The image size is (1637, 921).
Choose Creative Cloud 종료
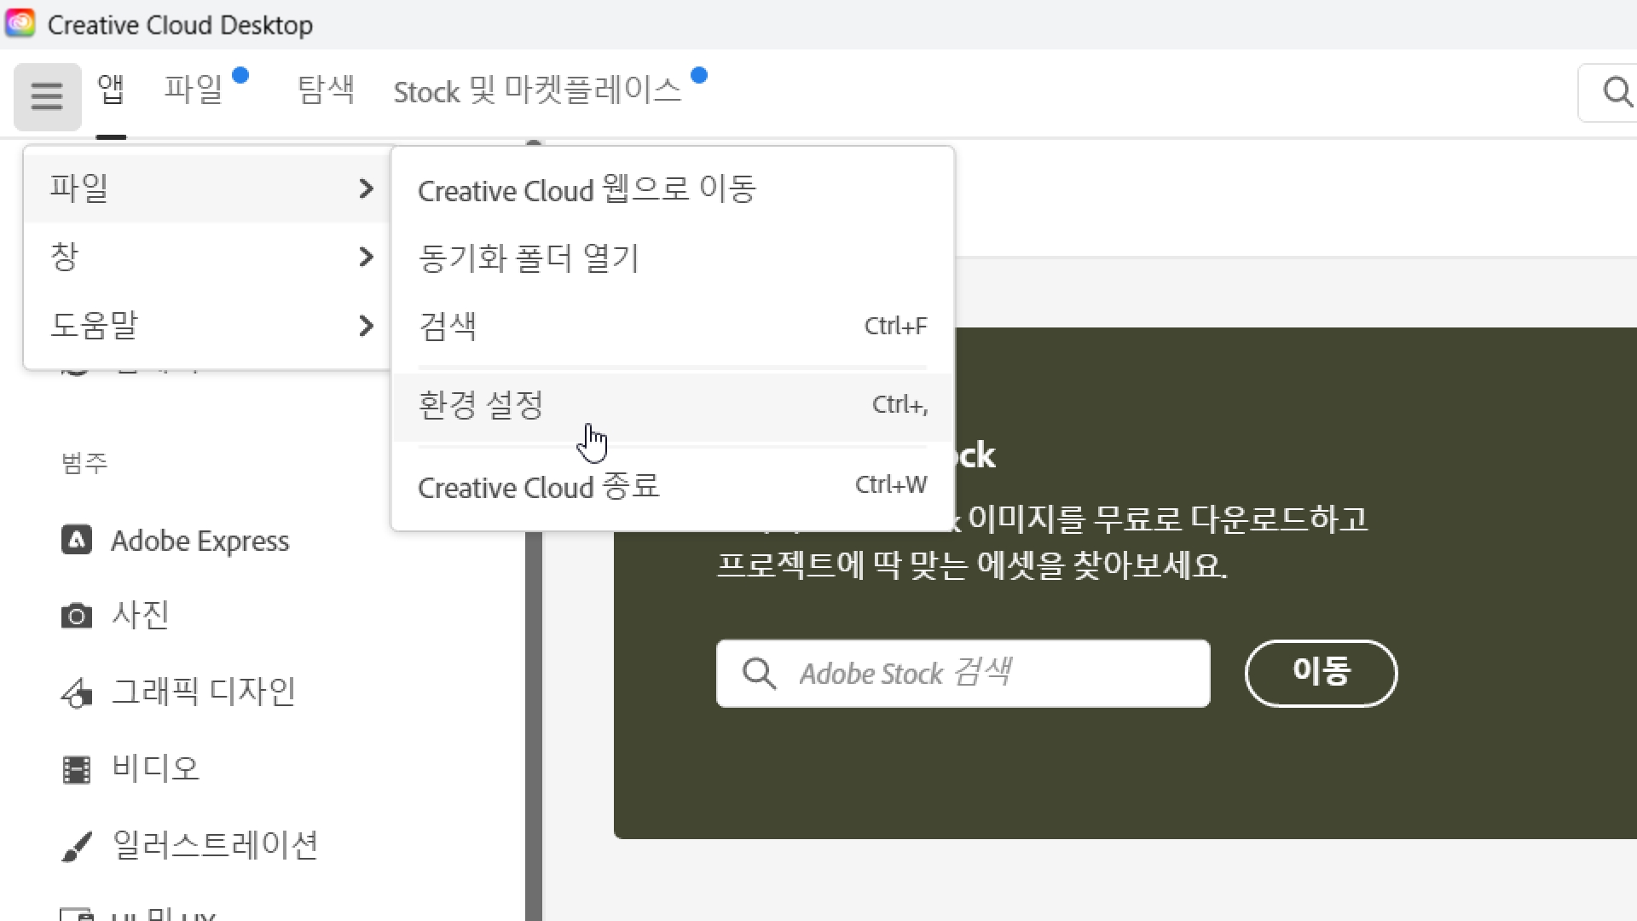point(673,487)
